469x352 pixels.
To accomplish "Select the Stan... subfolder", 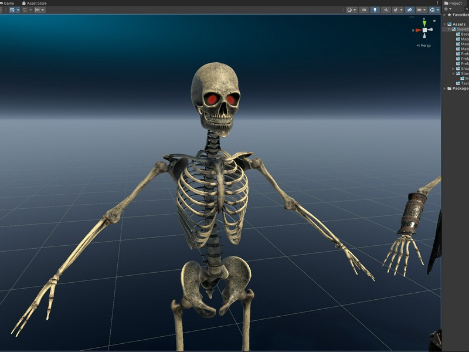I will (463, 74).
